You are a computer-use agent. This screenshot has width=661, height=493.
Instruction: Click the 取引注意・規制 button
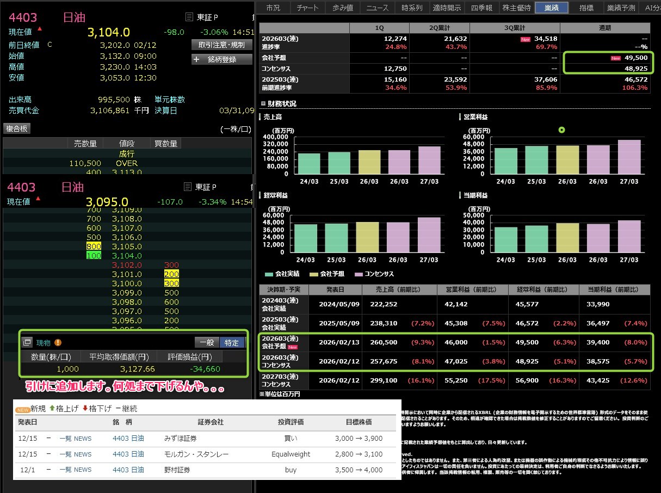(x=221, y=45)
